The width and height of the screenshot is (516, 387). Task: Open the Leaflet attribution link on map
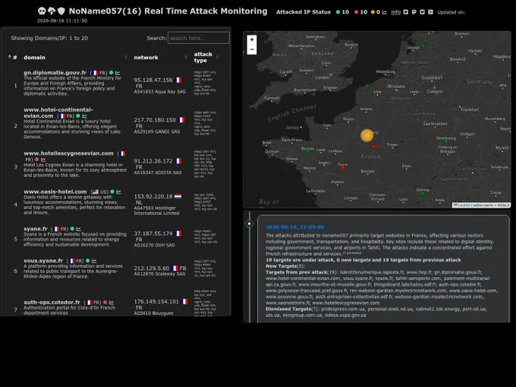tap(462, 205)
